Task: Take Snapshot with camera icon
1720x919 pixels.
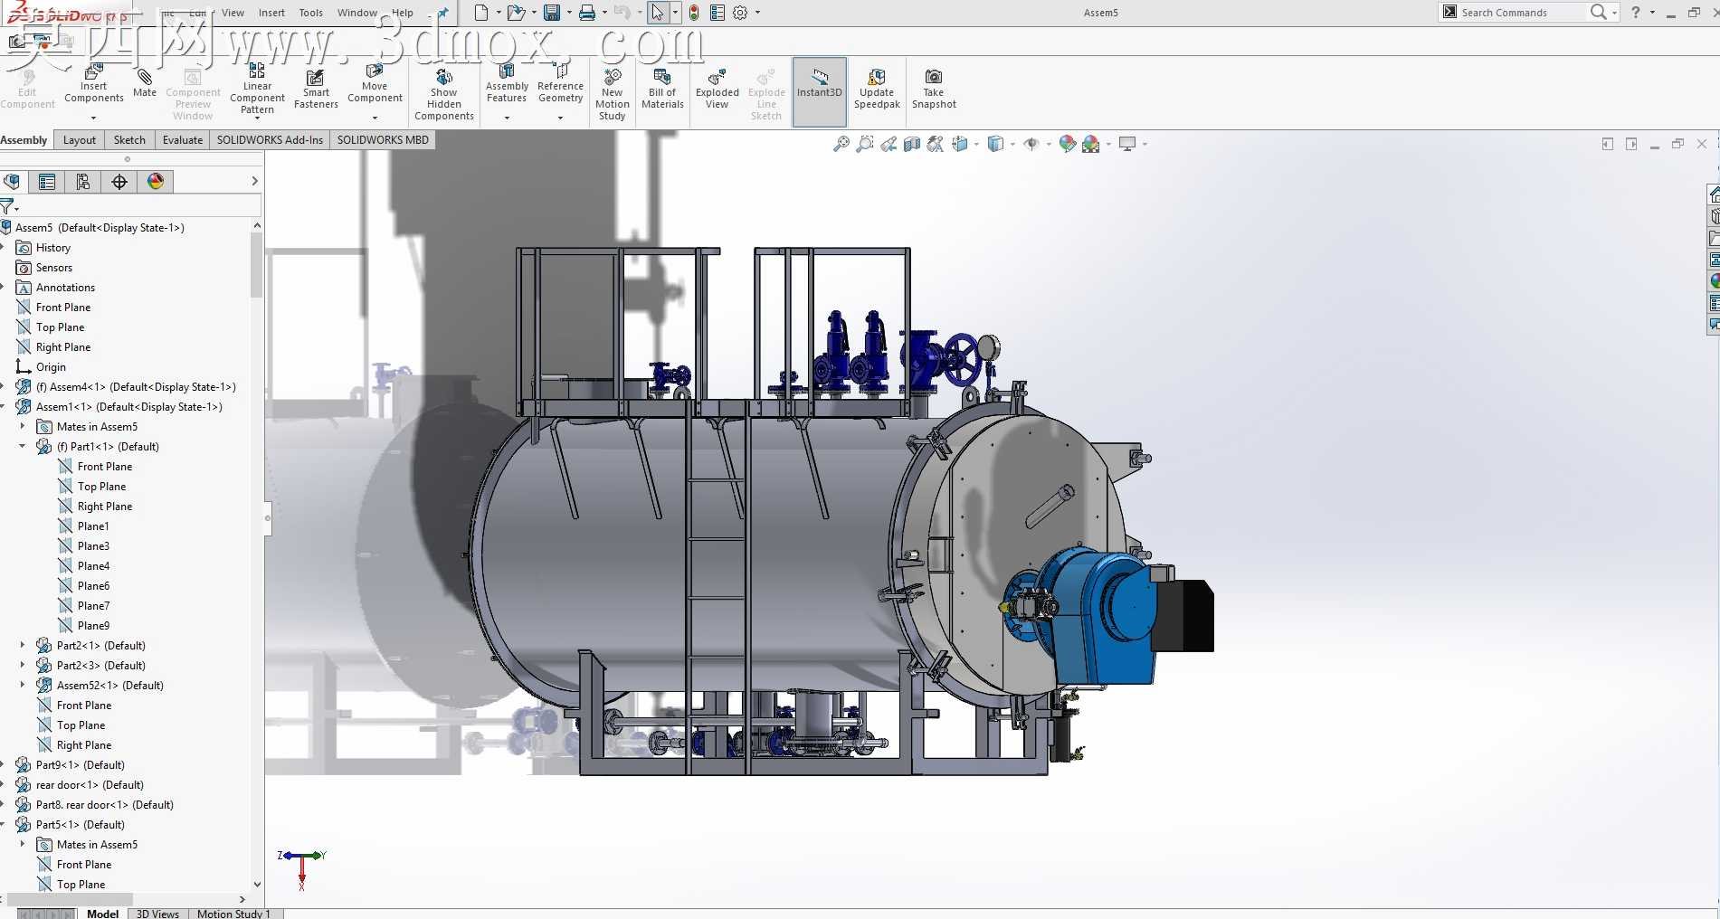Action: [934, 89]
